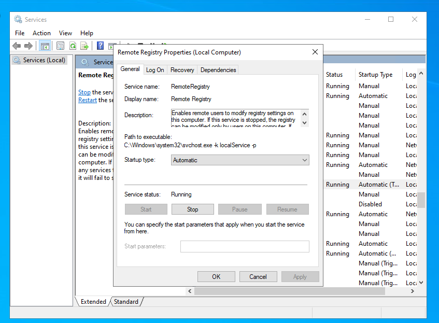This screenshot has width=439, height=323.
Task: Click the 'Automatic (T...' startup type cell
Action: pos(378,185)
